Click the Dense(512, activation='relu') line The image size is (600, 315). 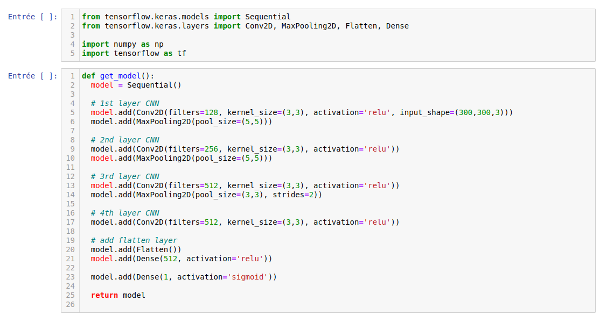[x=181, y=259]
